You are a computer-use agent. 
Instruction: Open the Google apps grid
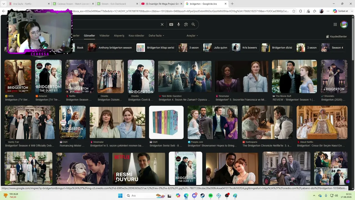pyautogui.click(x=335, y=24)
